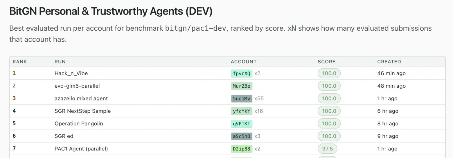Click account badge qVPTKT

(242, 124)
